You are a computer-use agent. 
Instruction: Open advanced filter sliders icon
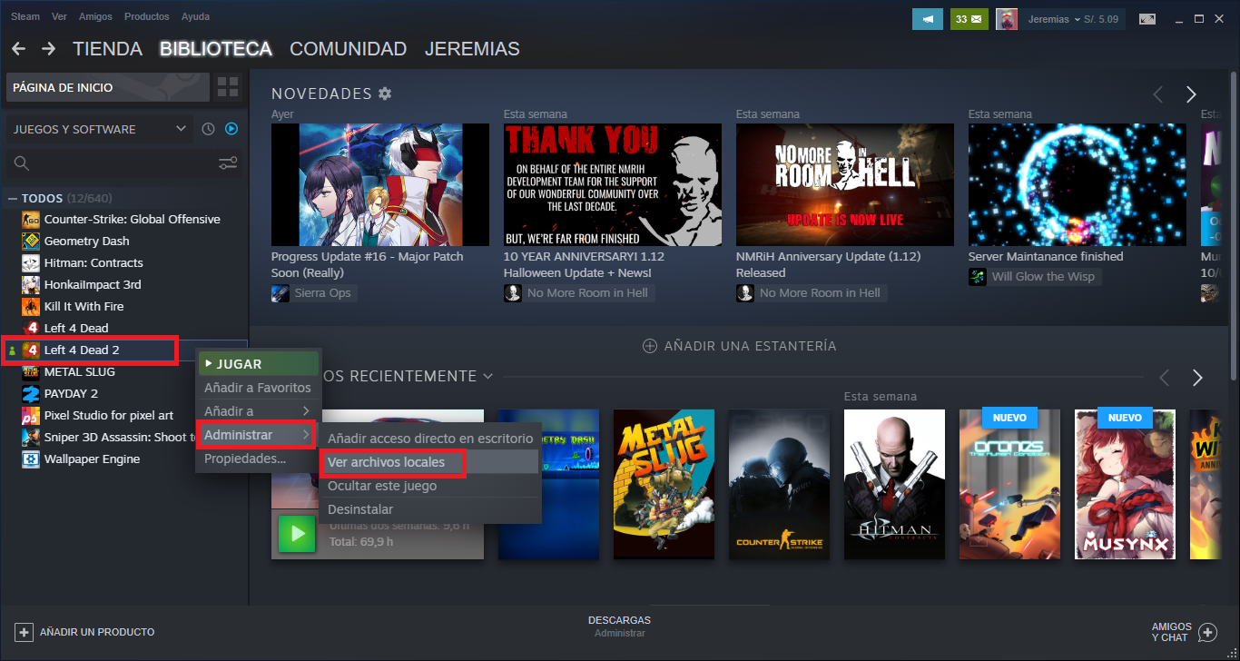(228, 163)
